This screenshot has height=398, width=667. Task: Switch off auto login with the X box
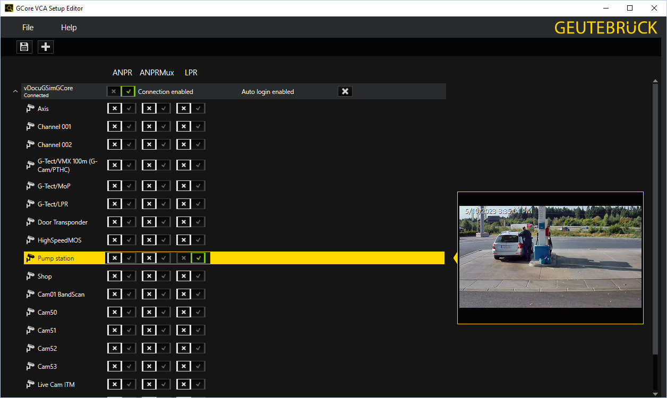coord(345,91)
